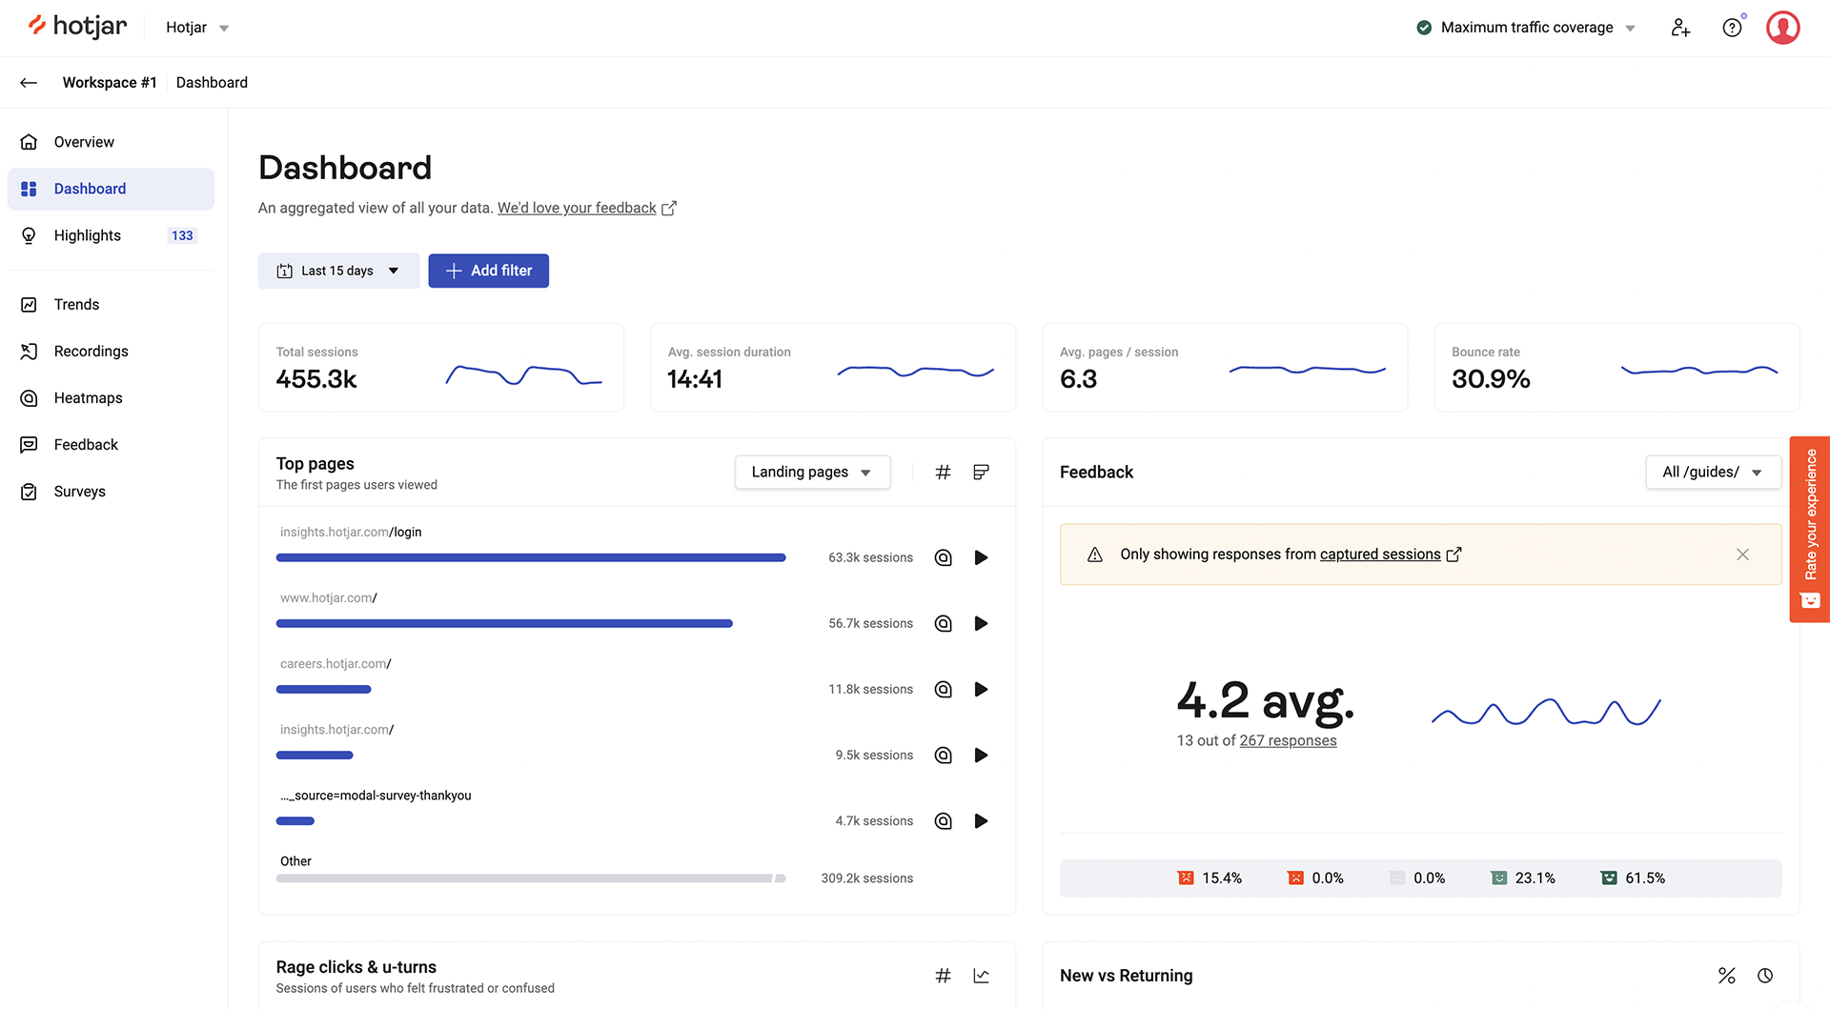Click the Add filter button
The height and width of the screenshot is (1009, 1830).
488,271
